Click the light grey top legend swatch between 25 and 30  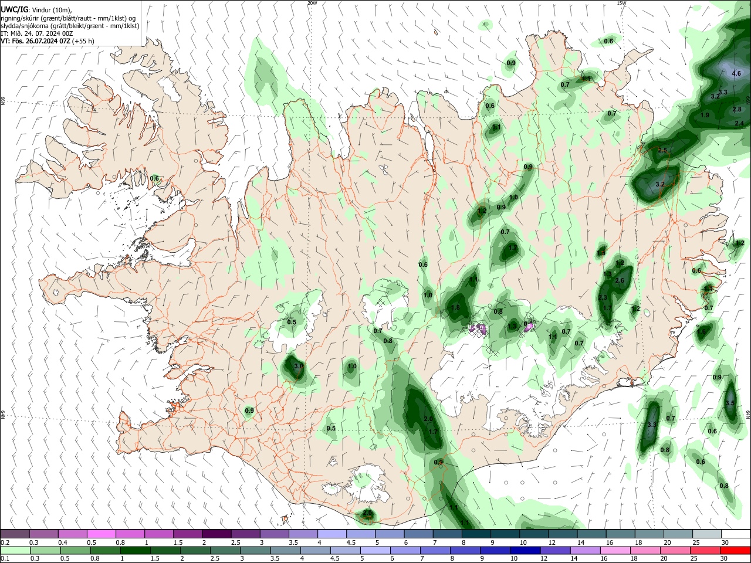coord(707,534)
